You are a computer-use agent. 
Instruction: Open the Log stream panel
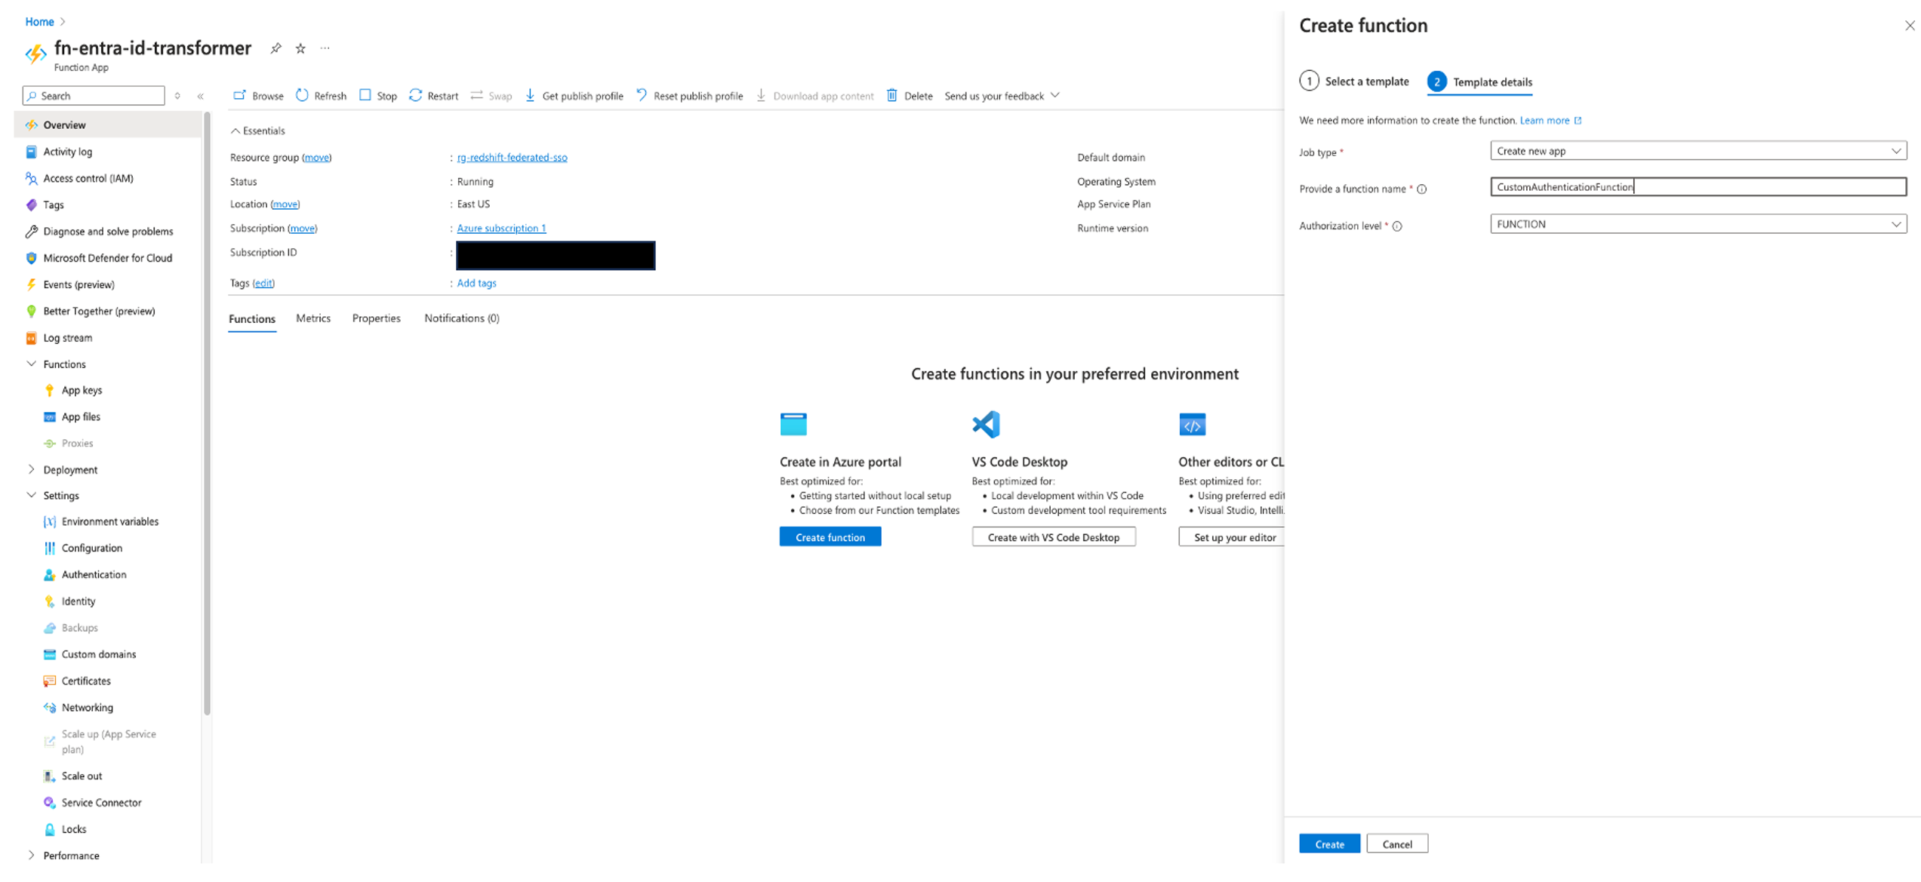click(66, 337)
